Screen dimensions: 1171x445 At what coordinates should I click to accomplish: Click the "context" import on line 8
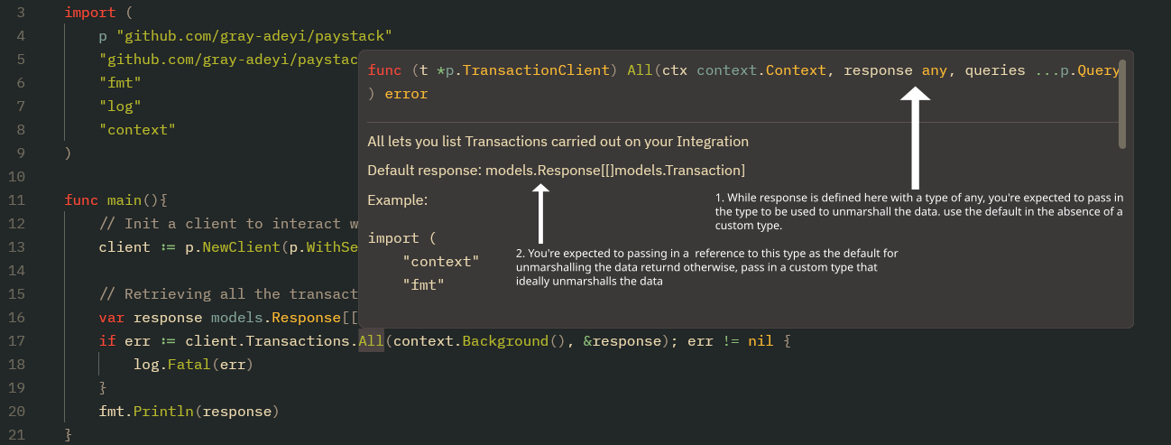(x=138, y=130)
